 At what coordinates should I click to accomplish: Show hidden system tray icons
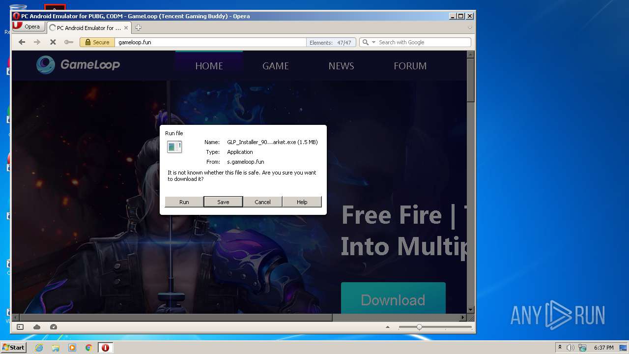click(x=560, y=348)
